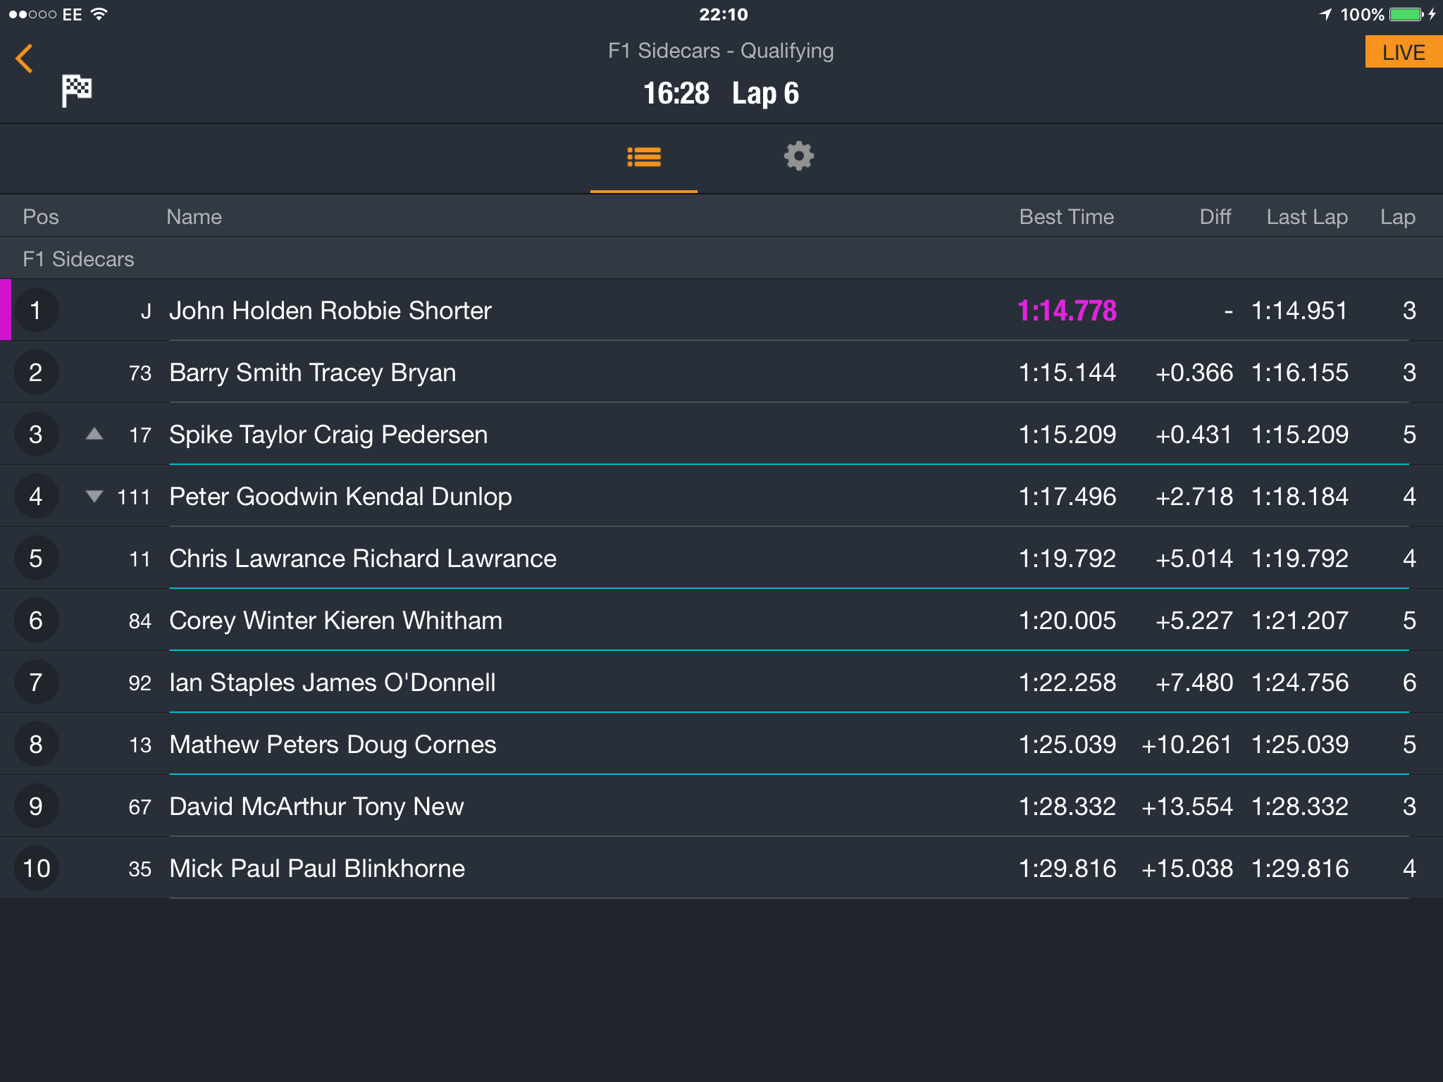Tap the checkered flag icon
This screenshot has width=1443, height=1082.
point(77,91)
